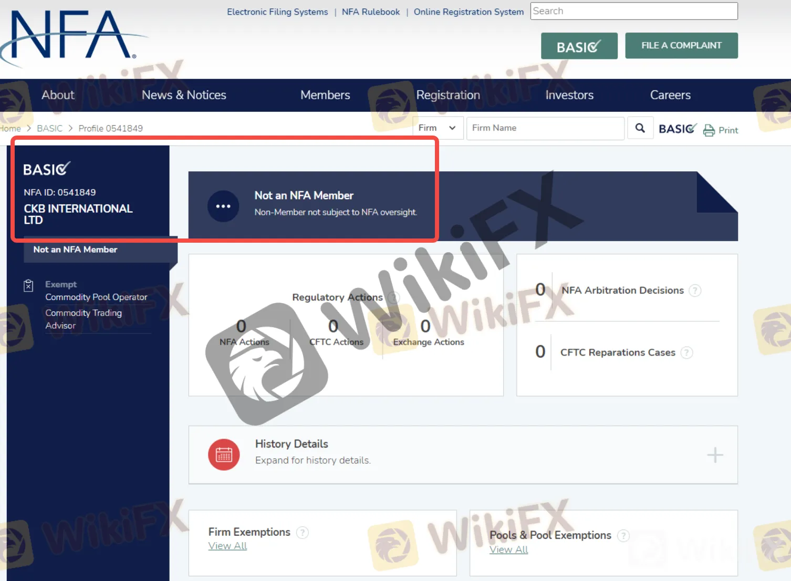Click the Regulatory Actions heading
The width and height of the screenshot is (791, 581).
pyautogui.click(x=337, y=297)
